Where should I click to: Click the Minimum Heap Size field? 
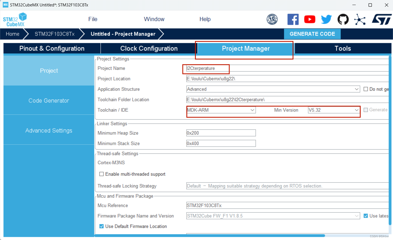pyautogui.click(x=221, y=133)
